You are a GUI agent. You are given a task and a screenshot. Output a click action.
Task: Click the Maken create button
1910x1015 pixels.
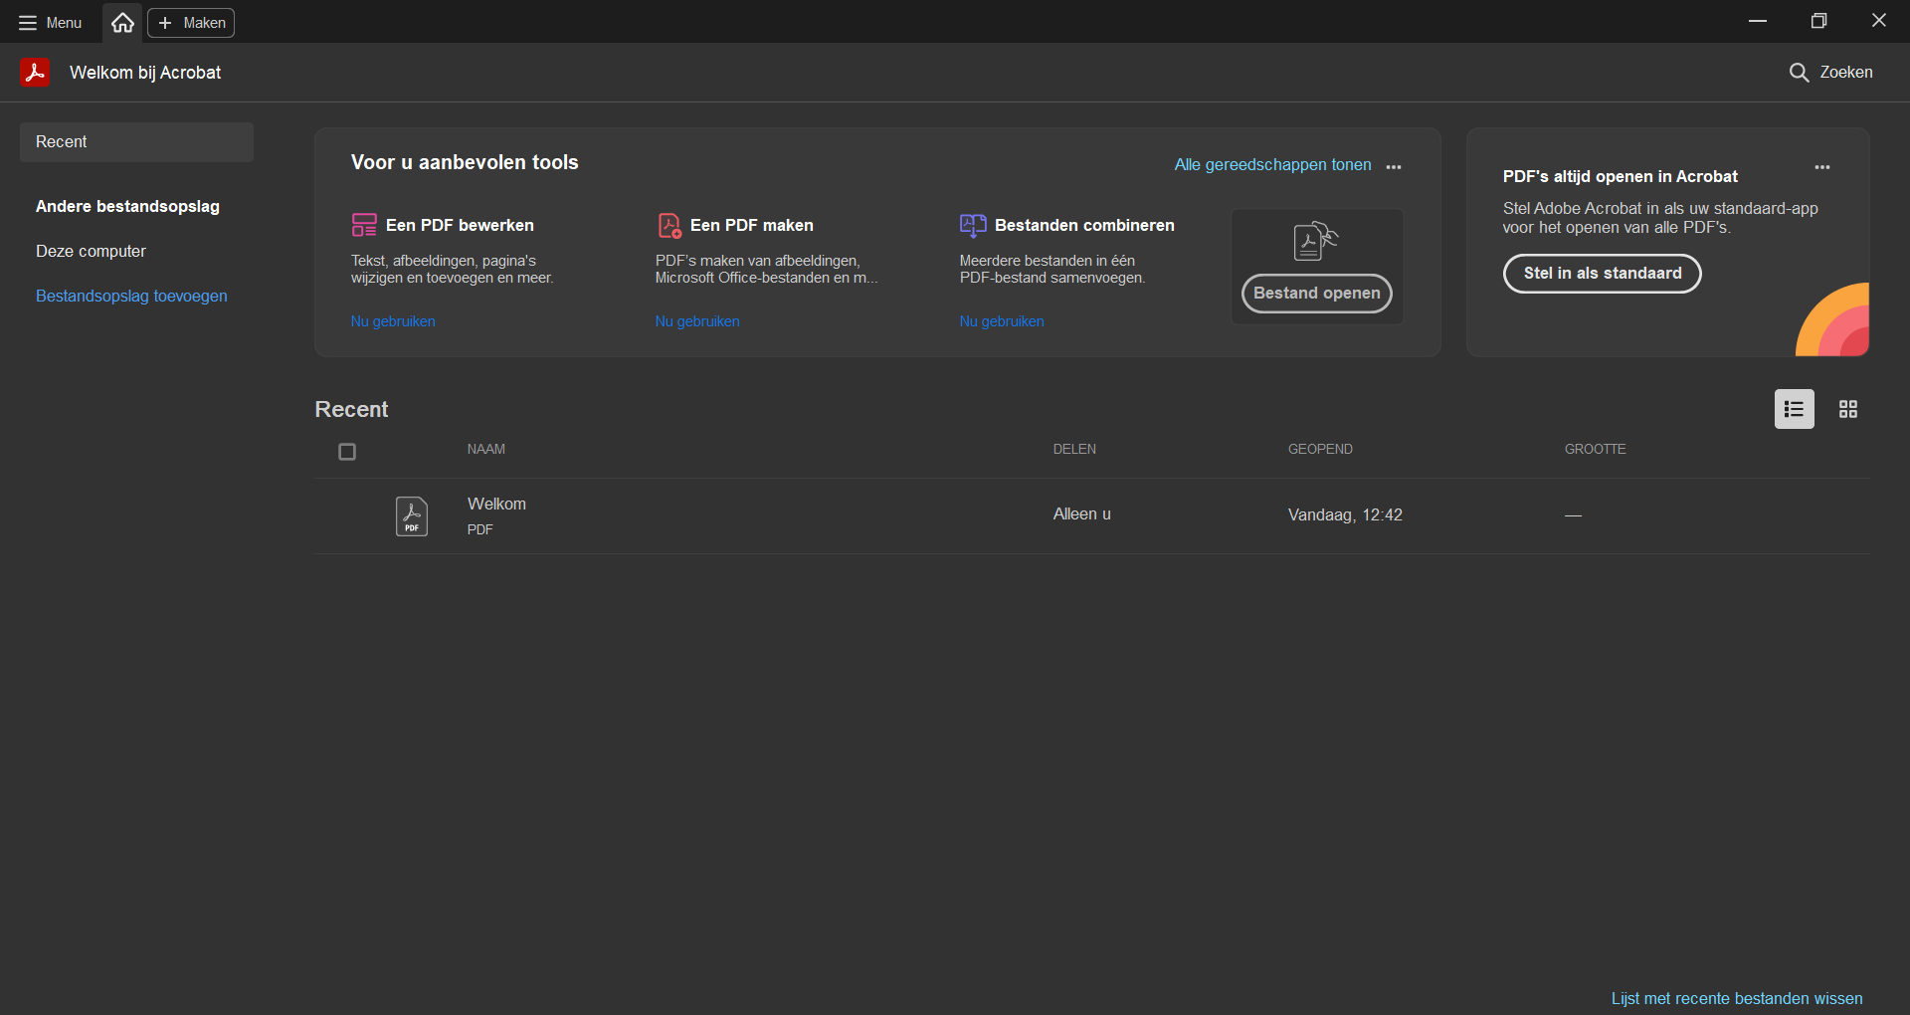[x=191, y=23]
